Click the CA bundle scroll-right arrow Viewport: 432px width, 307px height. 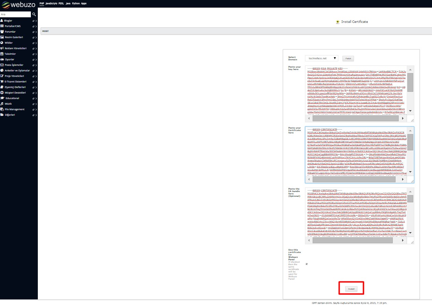403,240
